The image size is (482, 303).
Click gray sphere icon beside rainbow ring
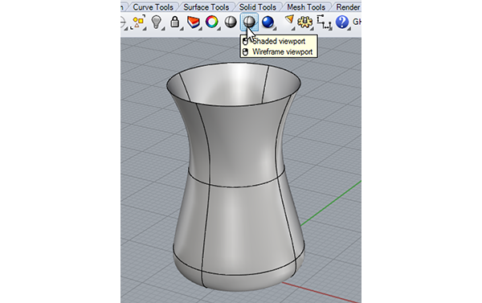point(231,23)
